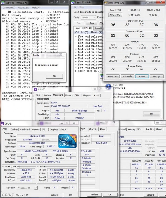The height and width of the screenshot is (198, 166).
Task: Select the Caches tab in the processor CPU-Z window
Action: tap(14, 130)
